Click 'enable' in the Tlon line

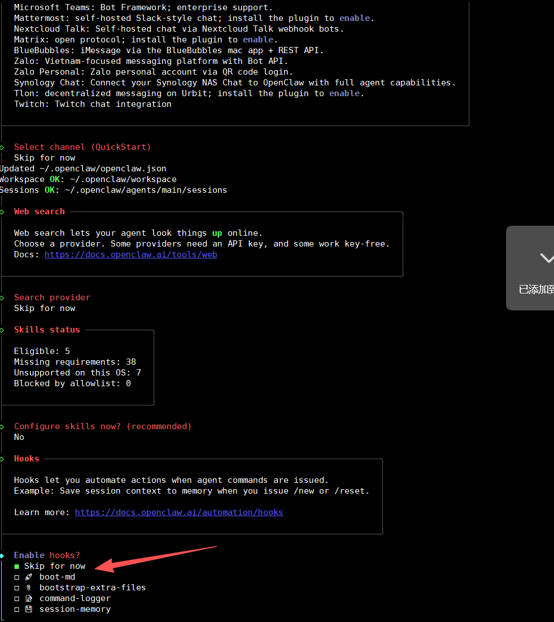[x=344, y=93]
